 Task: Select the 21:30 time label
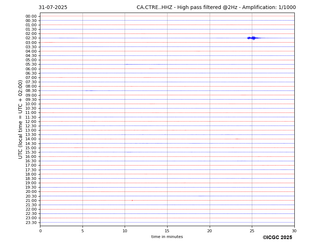click(31, 205)
